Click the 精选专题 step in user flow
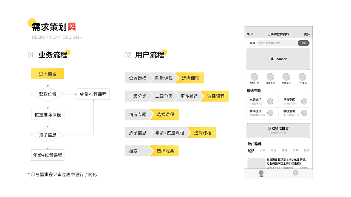The width and height of the screenshot is (351, 197). (138, 114)
